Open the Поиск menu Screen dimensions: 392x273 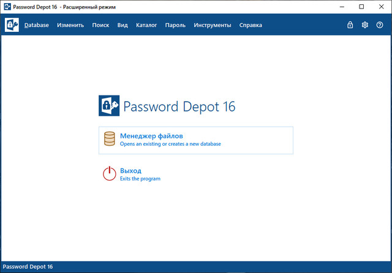100,25
